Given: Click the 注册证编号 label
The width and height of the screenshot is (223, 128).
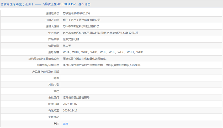Looking at the screenshot, I should [x=52, y=13].
